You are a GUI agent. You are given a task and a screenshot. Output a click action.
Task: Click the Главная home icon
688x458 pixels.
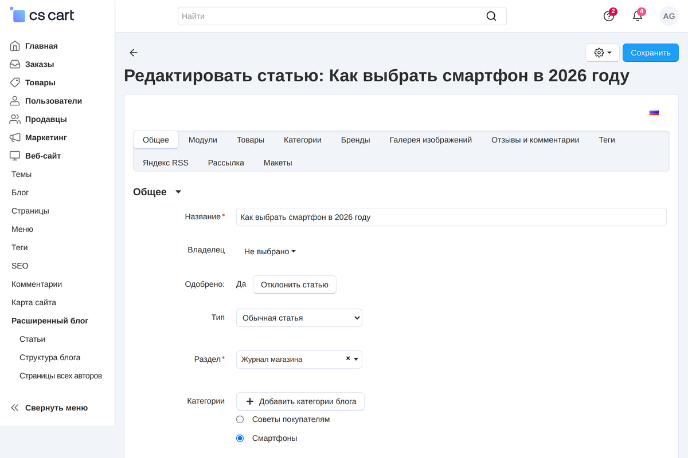pyautogui.click(x=15, y=46)
